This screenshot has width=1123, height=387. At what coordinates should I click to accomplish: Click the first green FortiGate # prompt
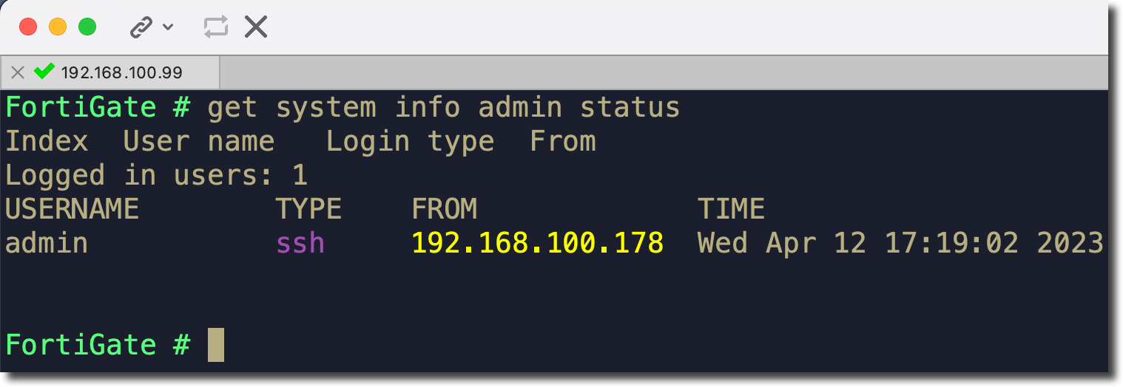[x=98, y=108]
